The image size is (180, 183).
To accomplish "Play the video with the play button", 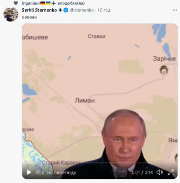I will click(x=29, y=172).
